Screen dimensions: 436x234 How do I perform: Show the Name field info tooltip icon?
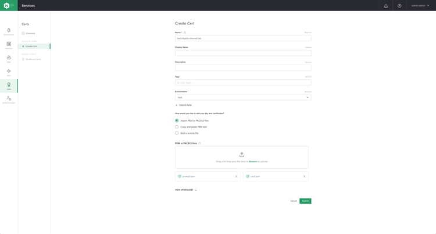(185, 33)
